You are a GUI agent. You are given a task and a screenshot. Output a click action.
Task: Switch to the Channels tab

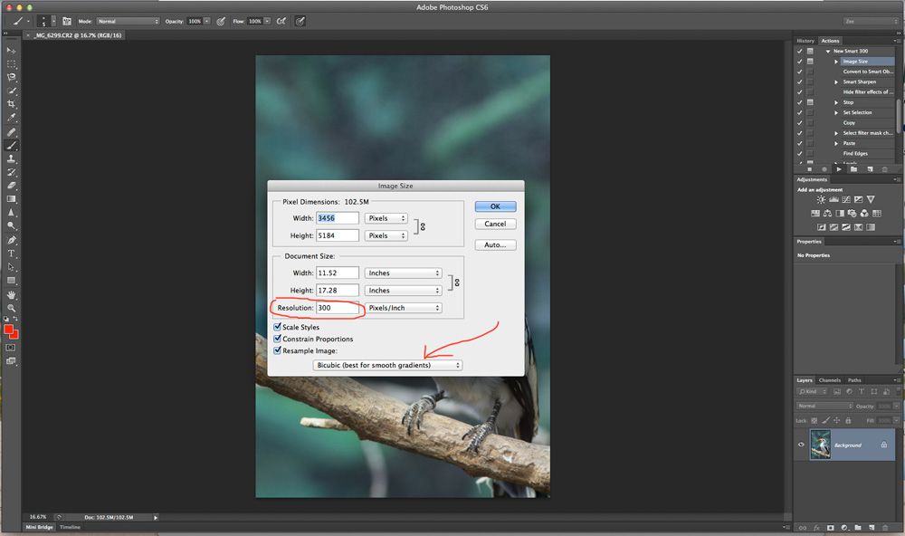(830, 380)
